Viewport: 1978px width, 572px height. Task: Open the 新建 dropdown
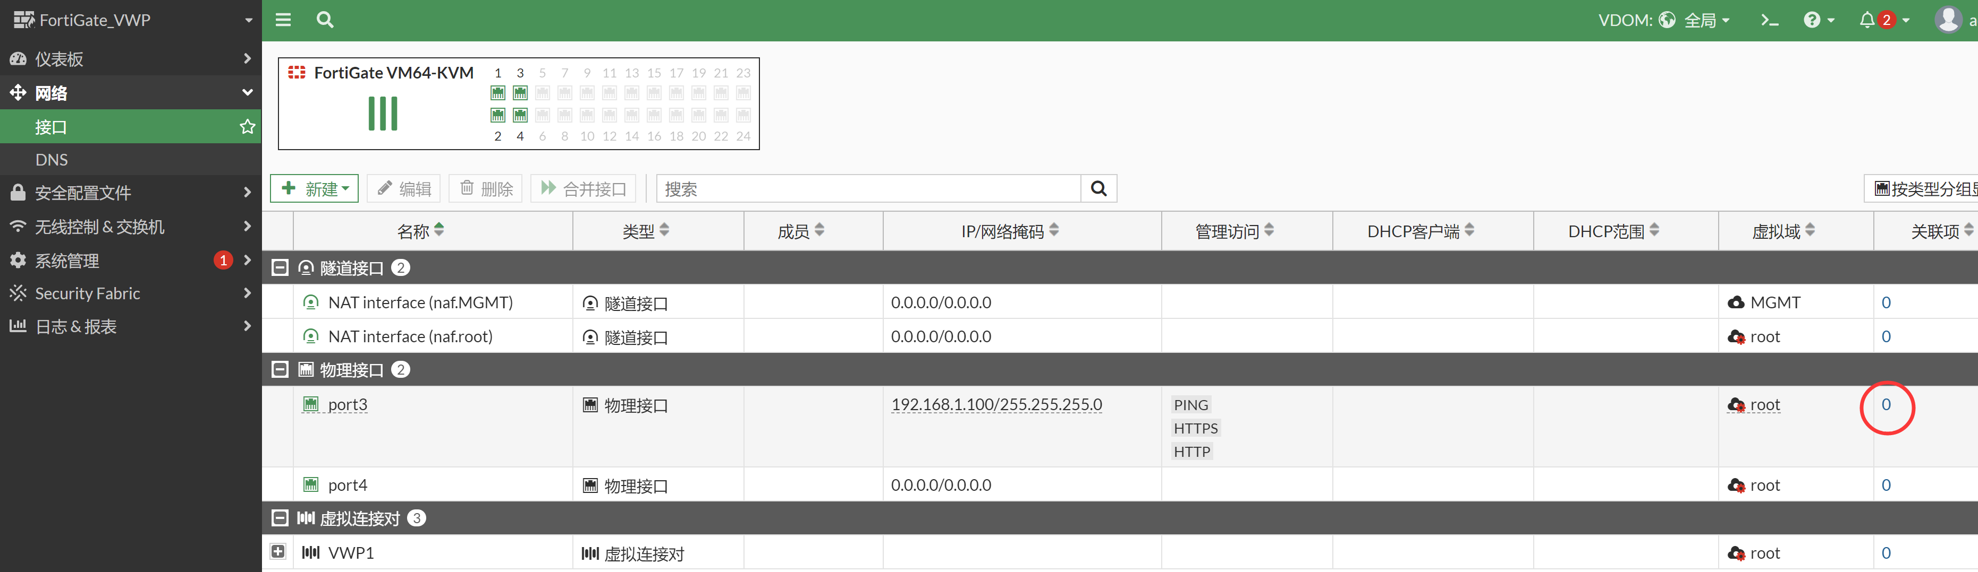[315, 188]
